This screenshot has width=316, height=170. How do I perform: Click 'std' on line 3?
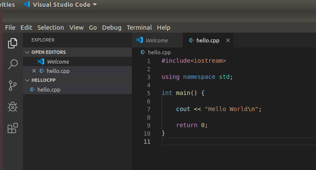(x=224, y=77)
